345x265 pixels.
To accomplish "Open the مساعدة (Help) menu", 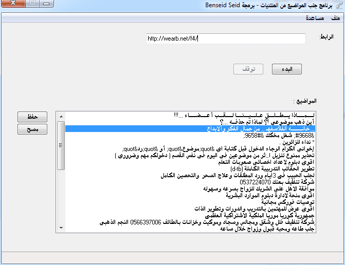I will tap(315, 18).
